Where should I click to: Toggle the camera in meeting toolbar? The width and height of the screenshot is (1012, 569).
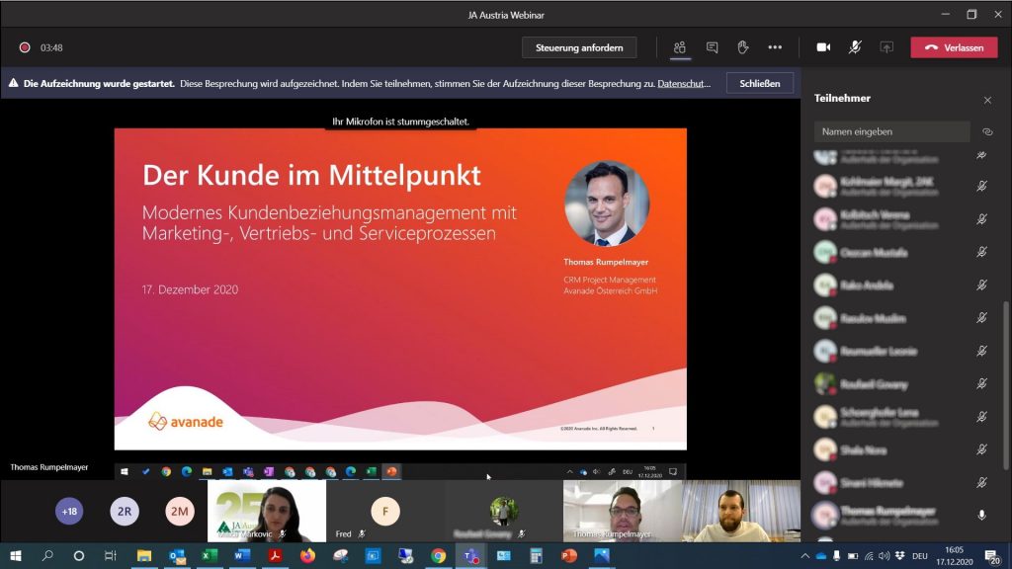pos(823,47)
